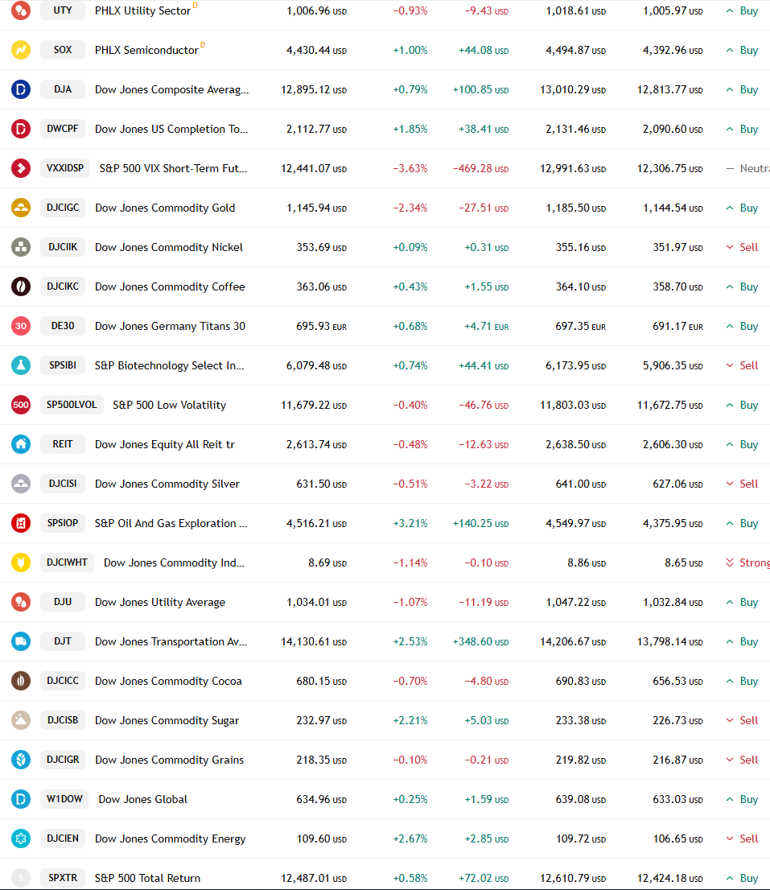Open the SP500LVOL ticker badge
The width and height of the screenshot is (770, 890).
tap(72, 405)
